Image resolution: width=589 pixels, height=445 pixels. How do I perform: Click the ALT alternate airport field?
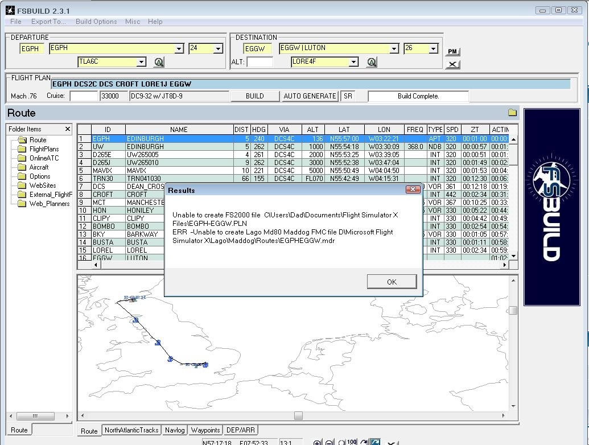point(260,62)
